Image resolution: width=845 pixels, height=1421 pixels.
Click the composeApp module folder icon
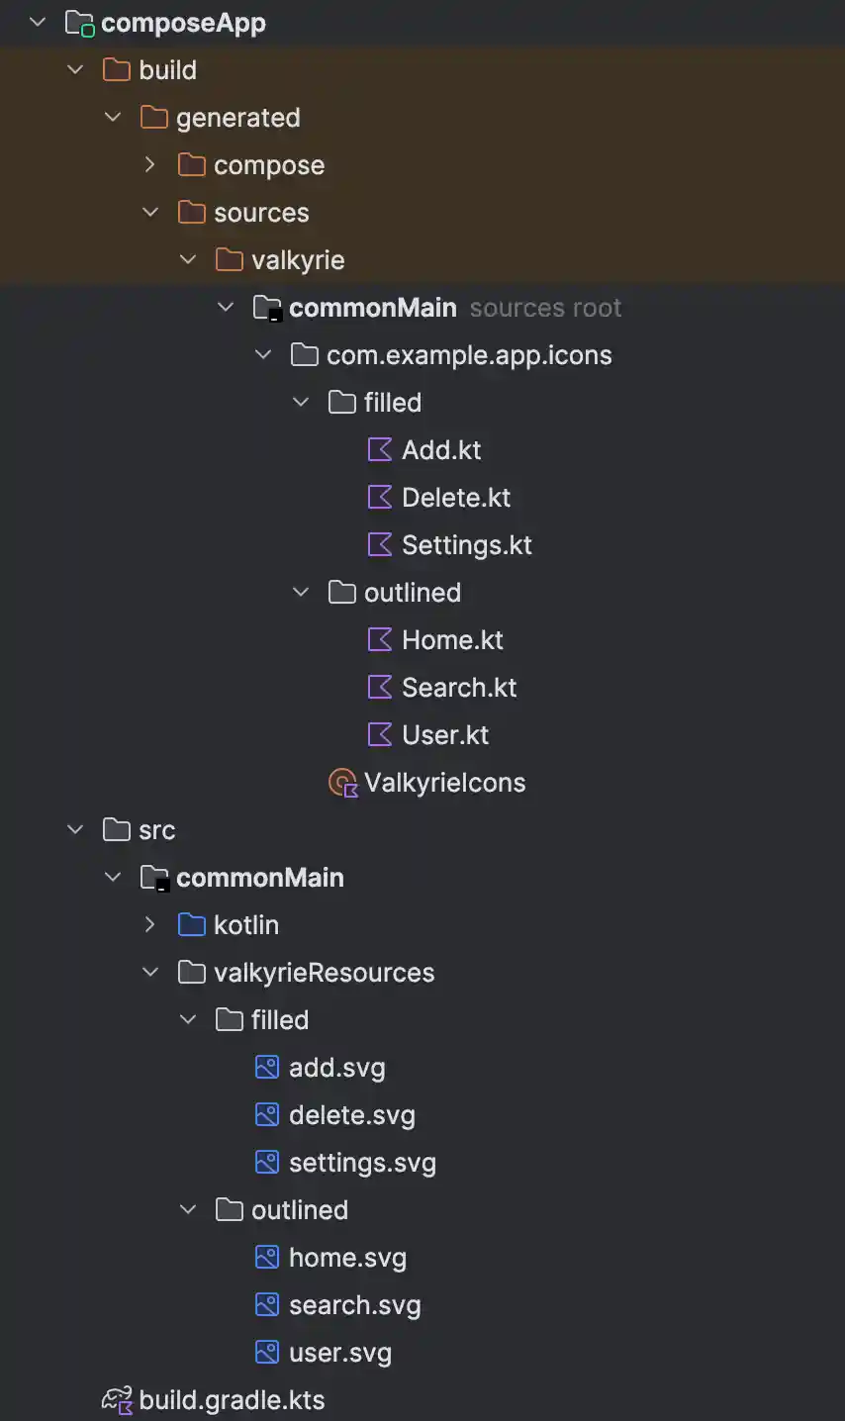79,23
